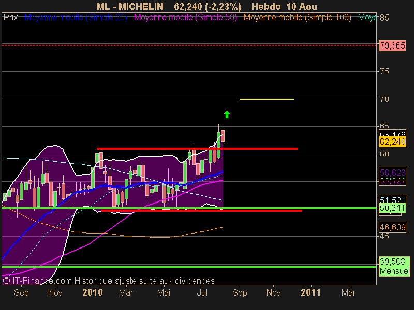
Task: Click the 'Nov' label just before 2010
Action: 55,292
